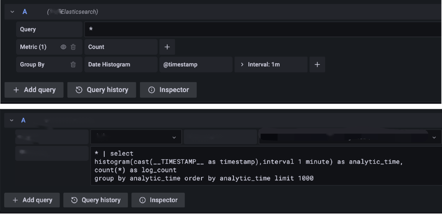Open the first dropdown in lower query row

(136, 137)
